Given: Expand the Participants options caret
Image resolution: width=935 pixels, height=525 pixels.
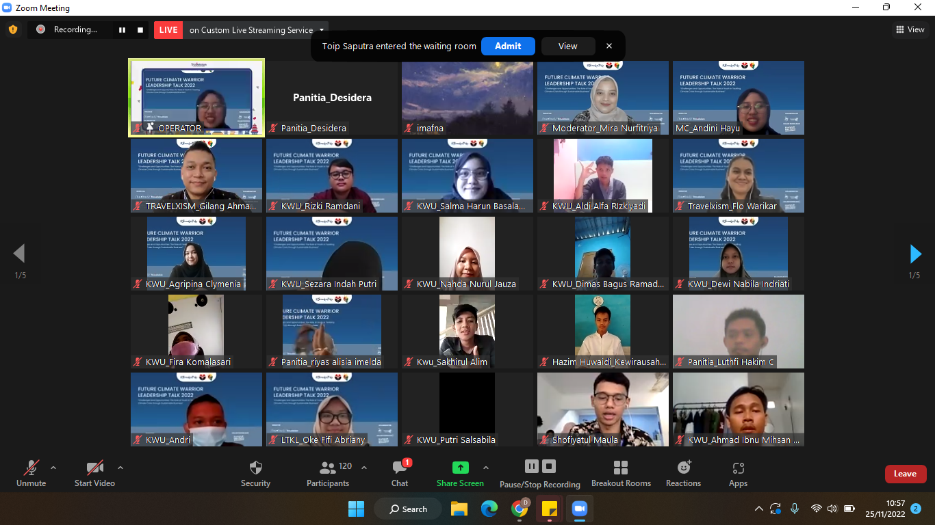Looking at the screenshot, I should tap(364, 468).
